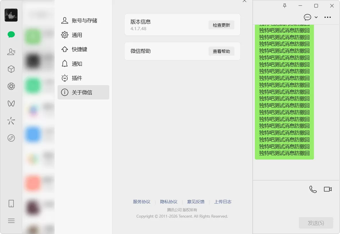Open the 插件 plugins settings
Viewport: 340px width, 234px height.
coord(77,78)
